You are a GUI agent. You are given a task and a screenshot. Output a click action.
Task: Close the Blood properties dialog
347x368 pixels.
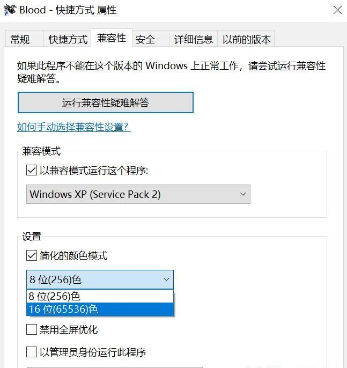(337, 10)
